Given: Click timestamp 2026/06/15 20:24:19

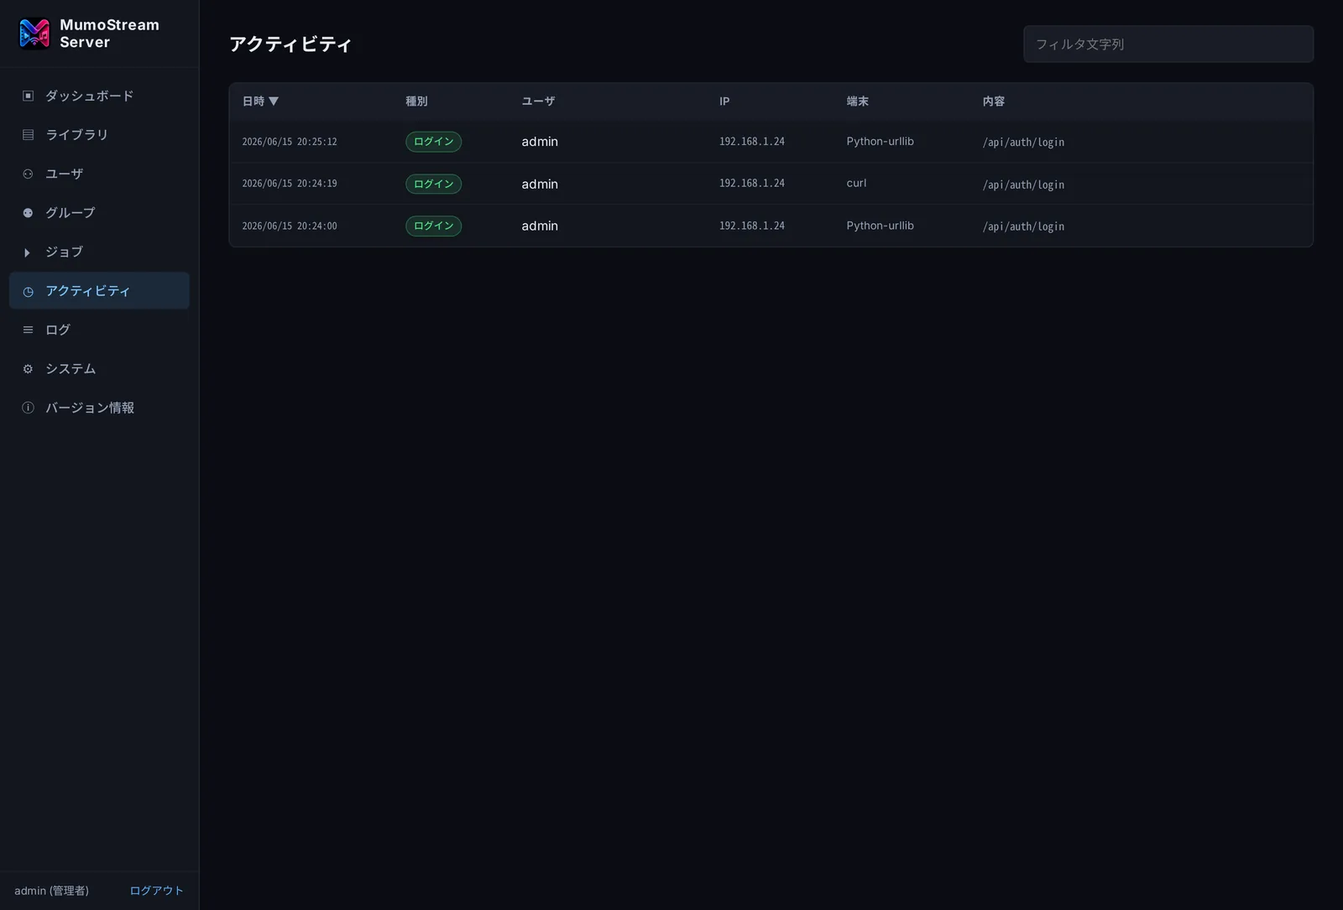Looking at the screenshot, I should 290,184.
